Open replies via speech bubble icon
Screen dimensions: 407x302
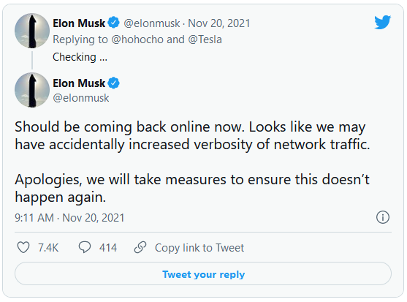coord(85,247)
